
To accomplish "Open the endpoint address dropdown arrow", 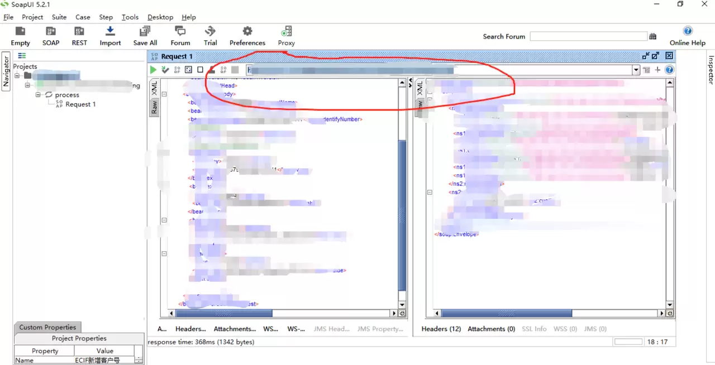I will coord(636,70).
